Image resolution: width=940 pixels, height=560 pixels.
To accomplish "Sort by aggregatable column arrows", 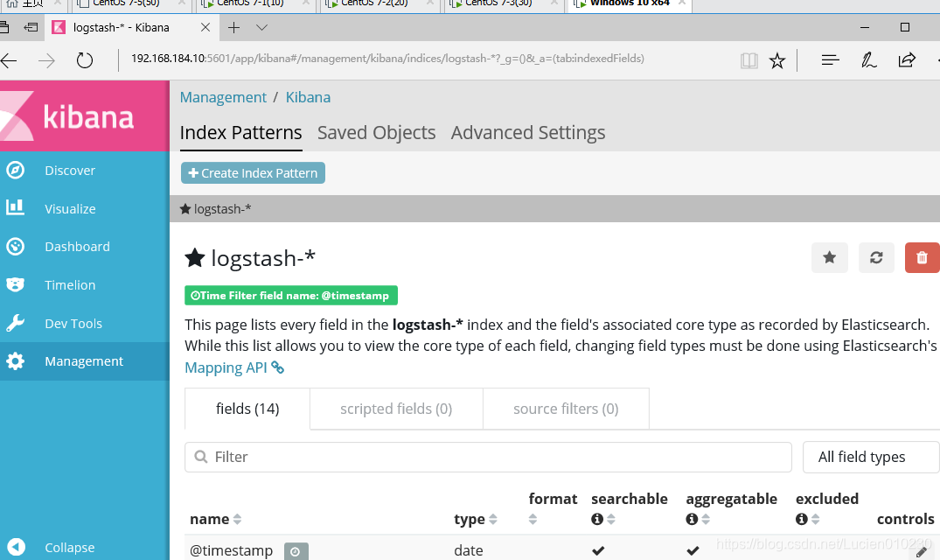I will point(706,519).
